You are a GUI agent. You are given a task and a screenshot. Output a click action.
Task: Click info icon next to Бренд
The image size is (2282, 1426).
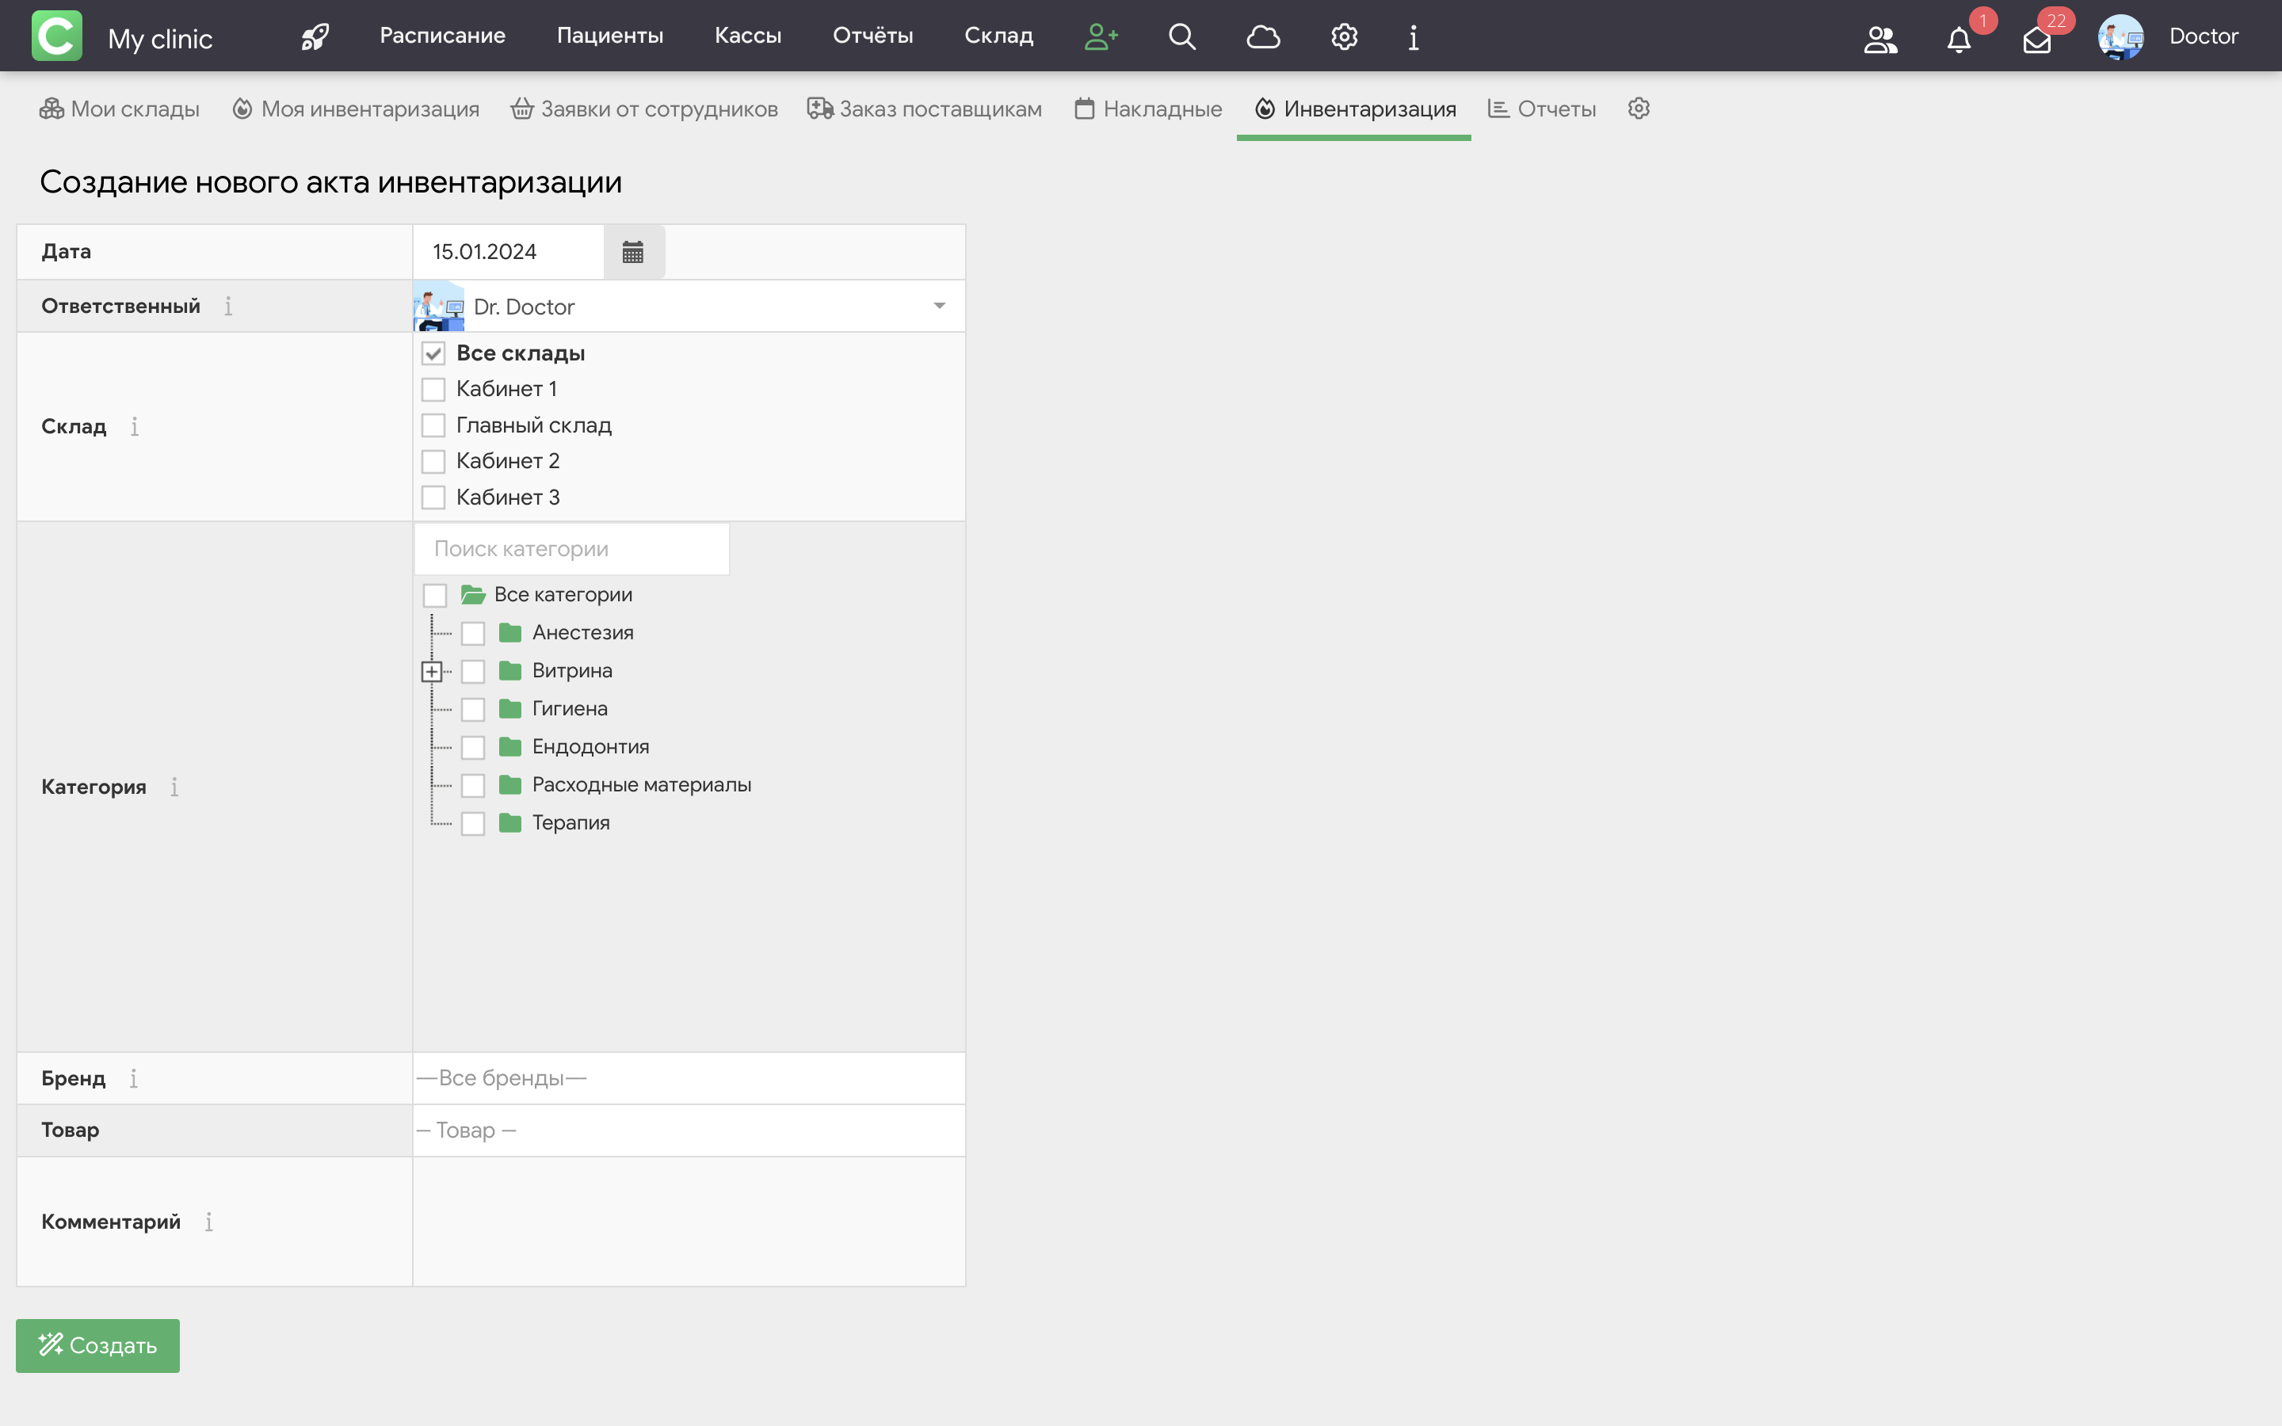pyautogui.click(x=133, y=1078)
